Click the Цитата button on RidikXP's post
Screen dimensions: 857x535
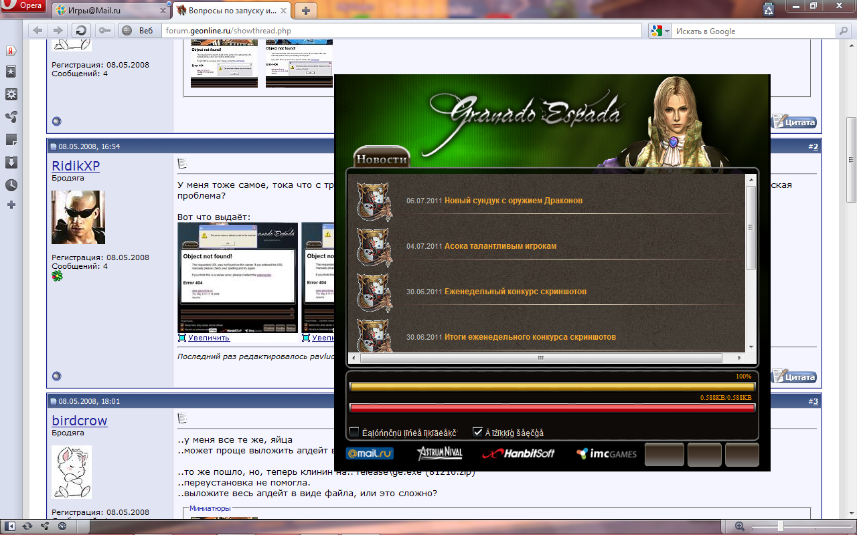(x=795, y=377)
